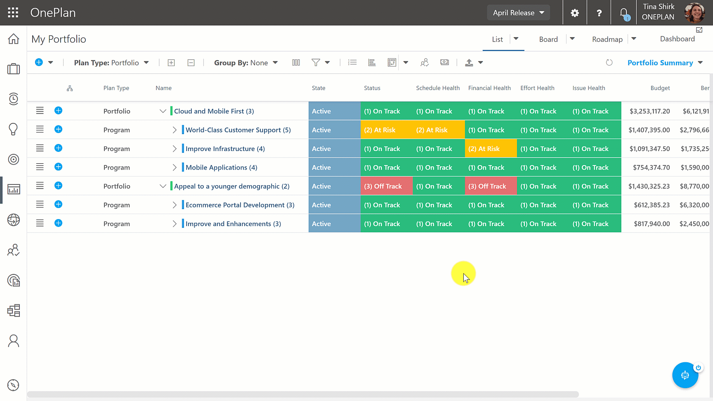Open the app launcher grid icon
Screen dimensions: 713x401
13,13
